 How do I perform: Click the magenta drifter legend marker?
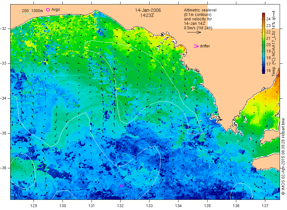pos(196,46)
